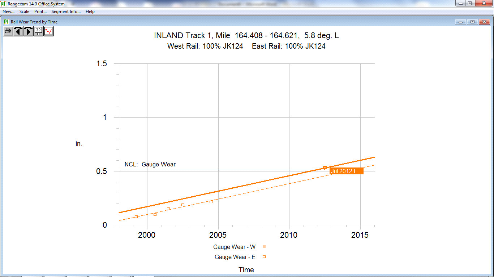
Task: Click the NCL: Gauge Wear label
Action: [x=150, y=165]
